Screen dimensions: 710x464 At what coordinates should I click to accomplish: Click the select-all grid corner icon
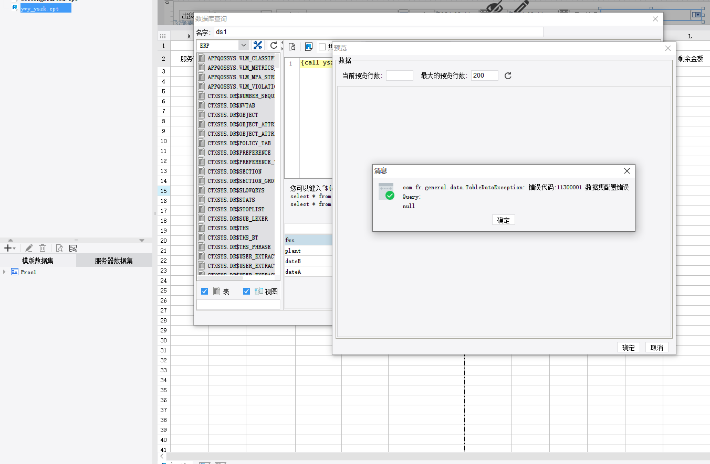pos(163,36)
